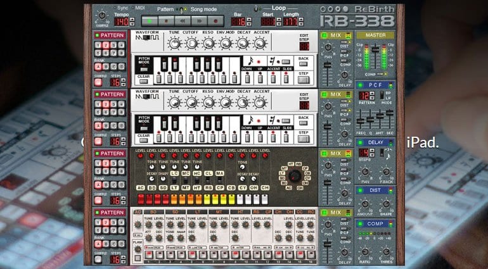Click the global Shuffle knob

click(x=102, y=15)
